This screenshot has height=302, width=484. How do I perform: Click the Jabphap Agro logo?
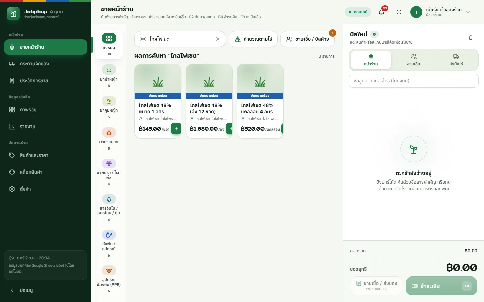(x=13, y=14)
